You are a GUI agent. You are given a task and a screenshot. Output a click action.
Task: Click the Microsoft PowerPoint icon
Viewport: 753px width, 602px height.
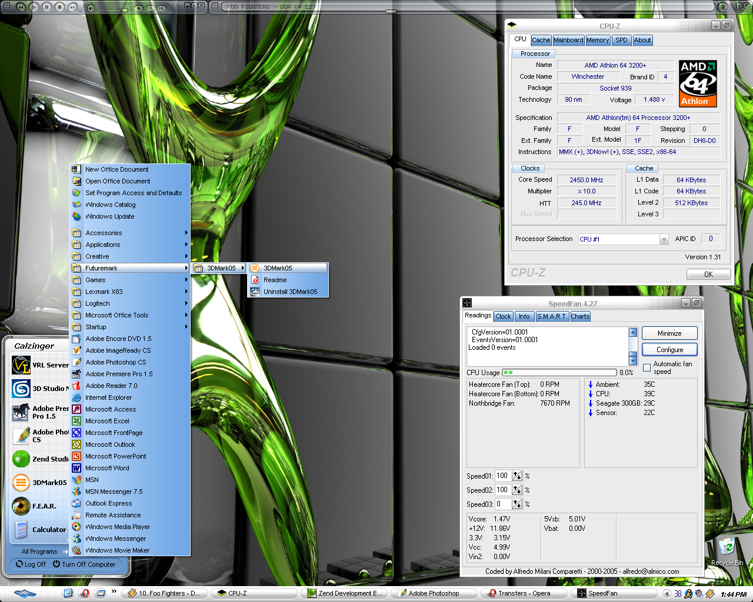[x=76, y=456]
